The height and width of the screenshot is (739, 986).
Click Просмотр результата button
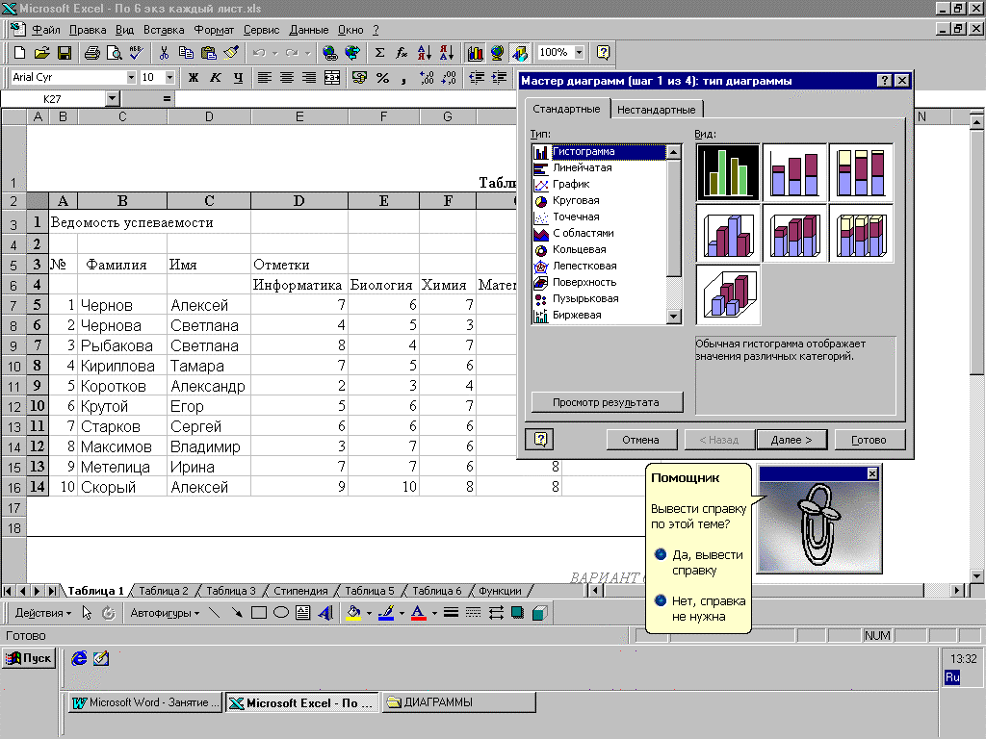coord(607,402)
